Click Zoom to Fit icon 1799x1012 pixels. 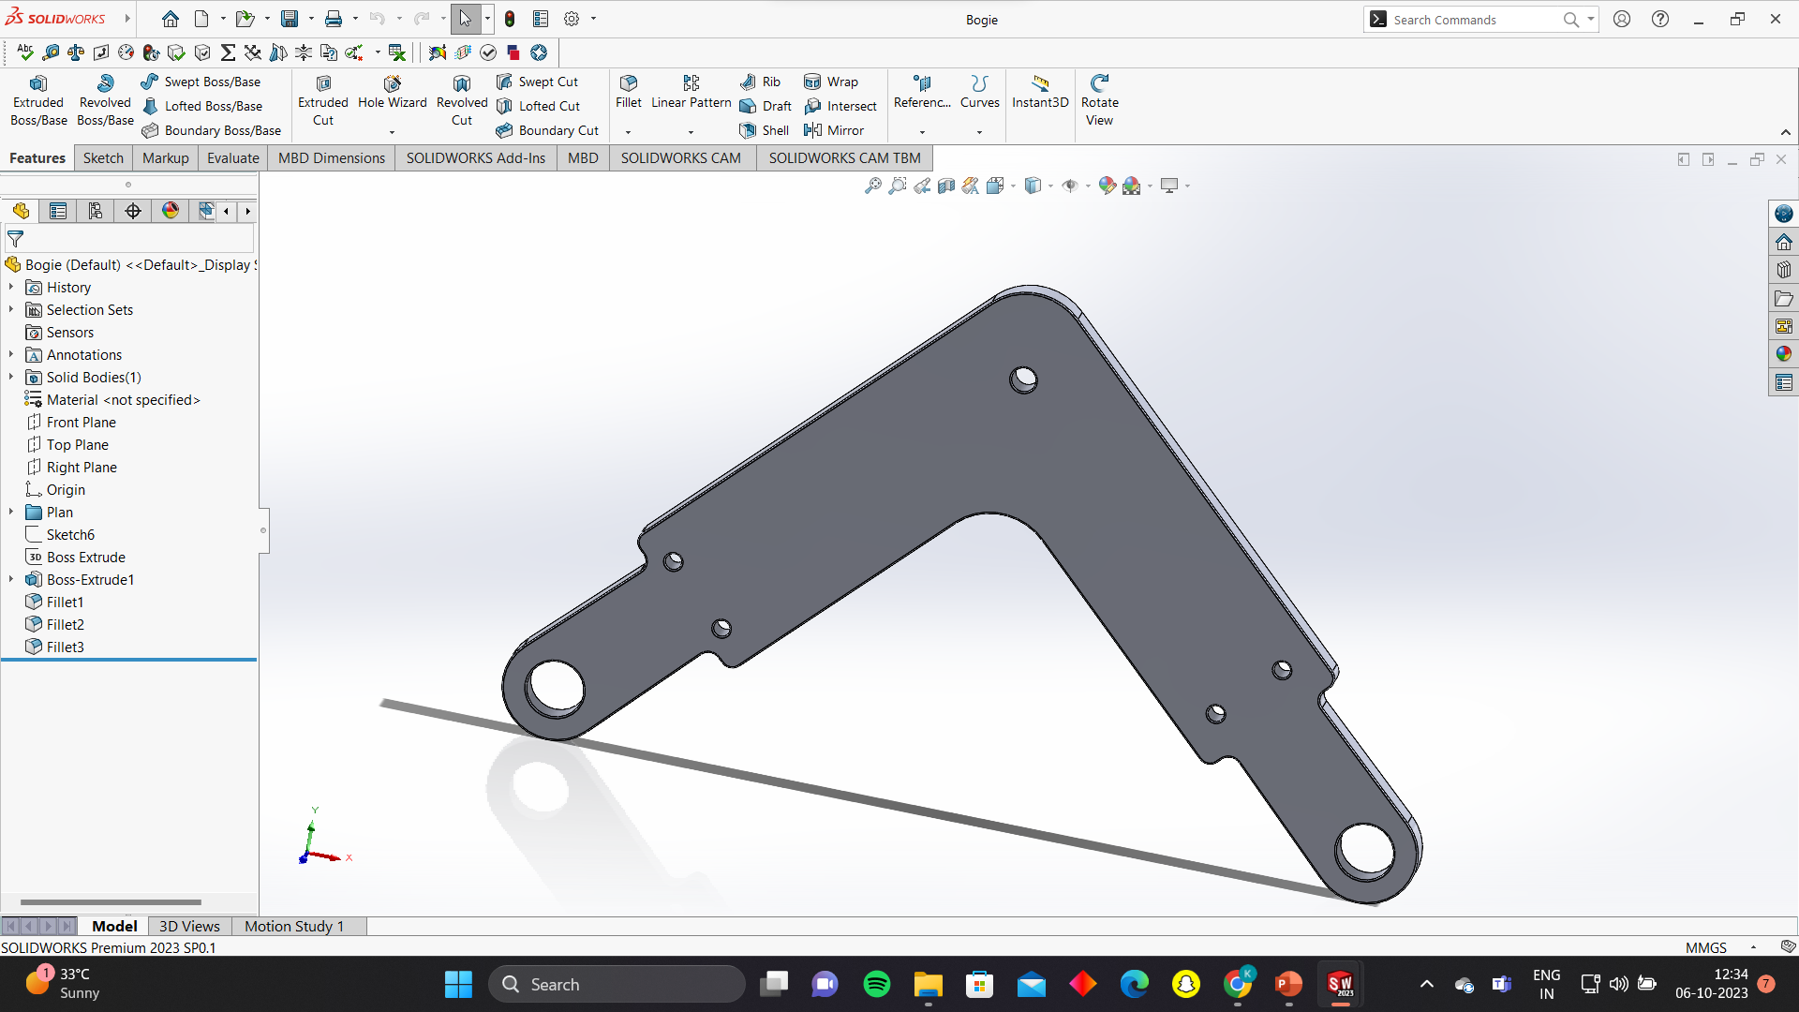872,186
